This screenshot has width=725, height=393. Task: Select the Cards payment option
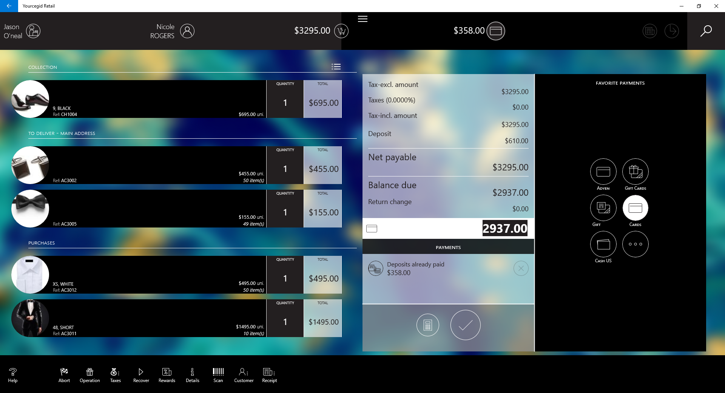click(x=635, y=207)
